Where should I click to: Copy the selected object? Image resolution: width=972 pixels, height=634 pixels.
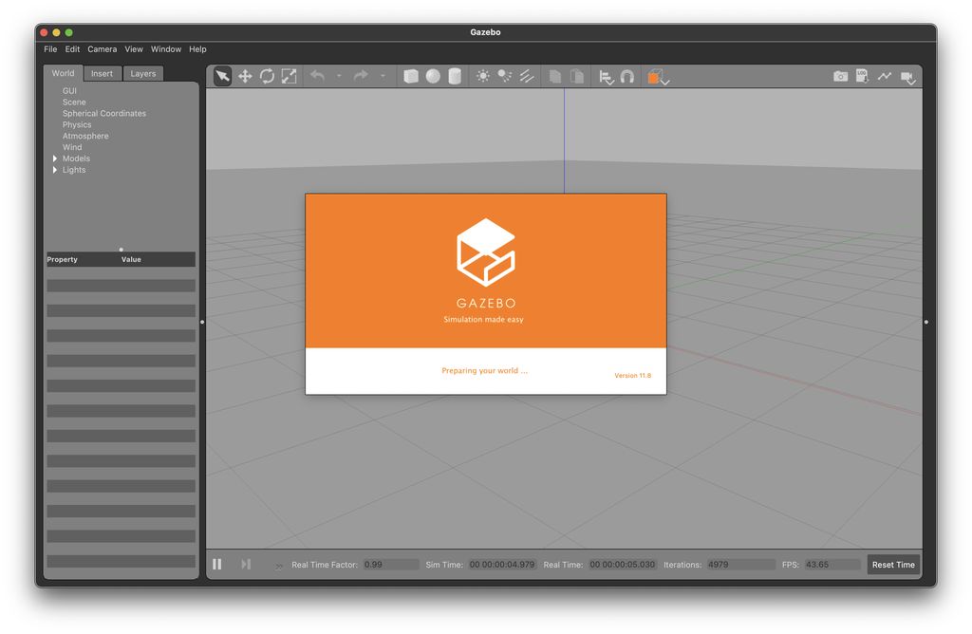point(555,76)
